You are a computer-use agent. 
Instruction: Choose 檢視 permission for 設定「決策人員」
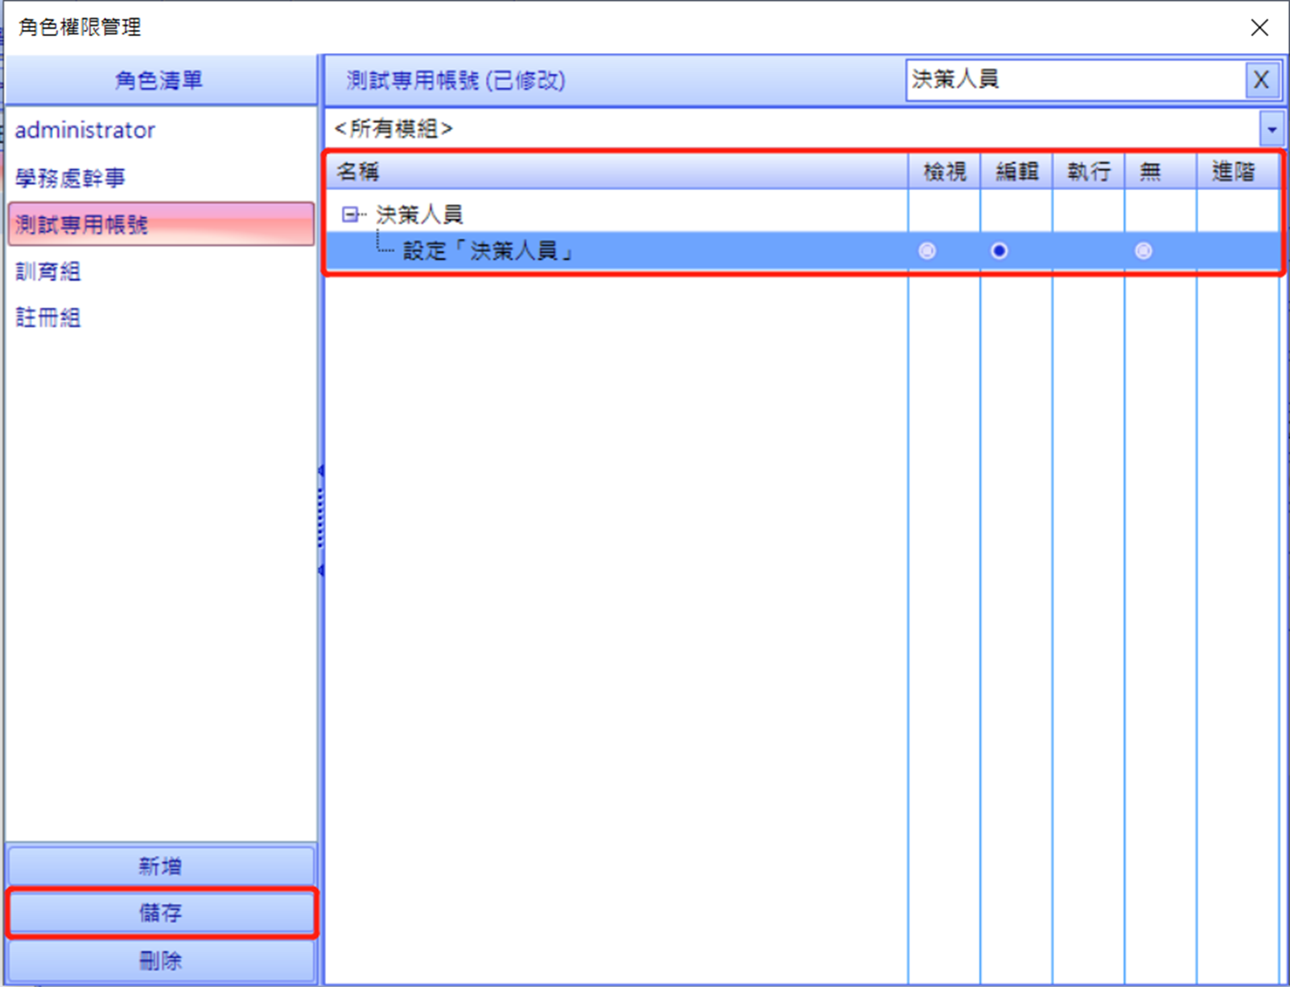[x=927, y=251]
